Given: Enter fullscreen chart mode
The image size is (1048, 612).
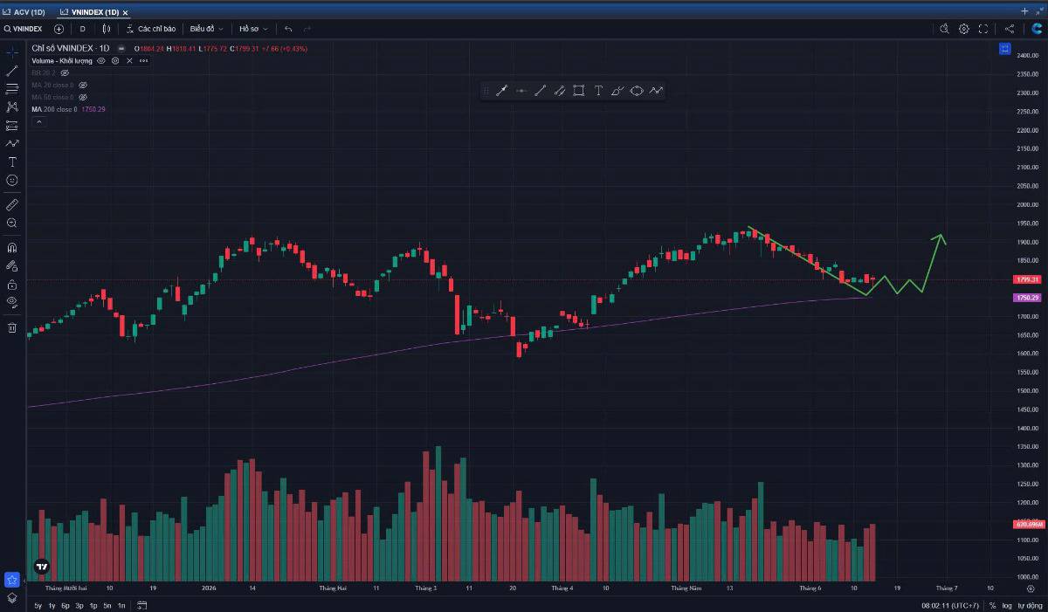Looking at the screenshot, I should pos(983,29).
